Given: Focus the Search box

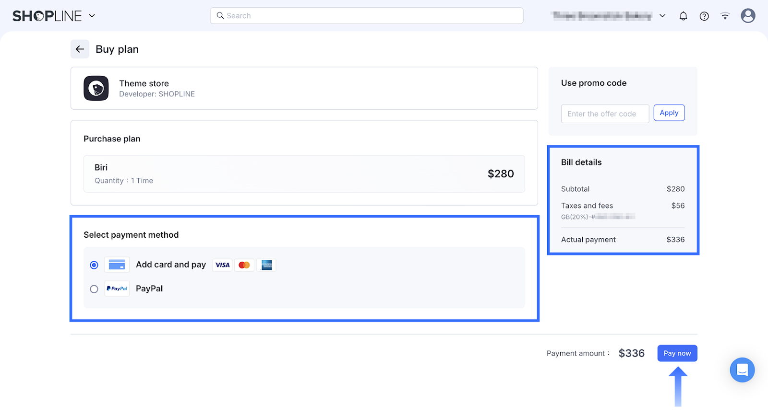Looking at the screenshot, I should coord(367,16).
